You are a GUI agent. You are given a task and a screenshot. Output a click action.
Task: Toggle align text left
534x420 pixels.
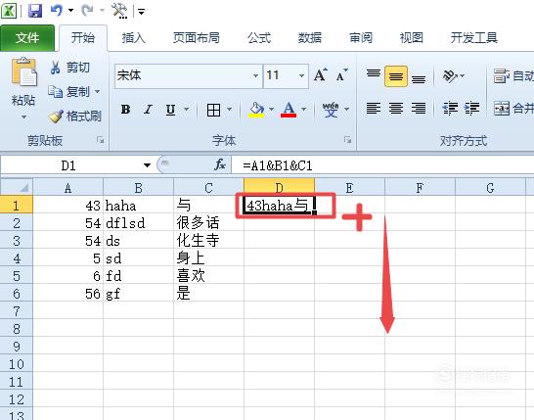coord(374,109)
